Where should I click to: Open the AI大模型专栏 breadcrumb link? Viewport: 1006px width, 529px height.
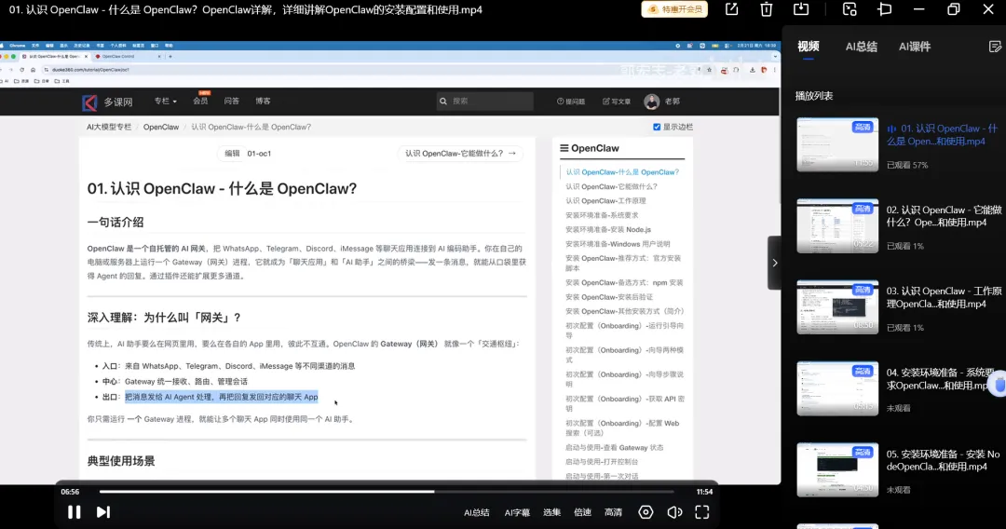pos(109,127)
